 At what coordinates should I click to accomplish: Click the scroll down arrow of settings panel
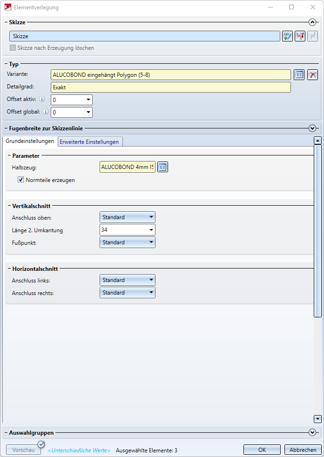pos(318,419)
